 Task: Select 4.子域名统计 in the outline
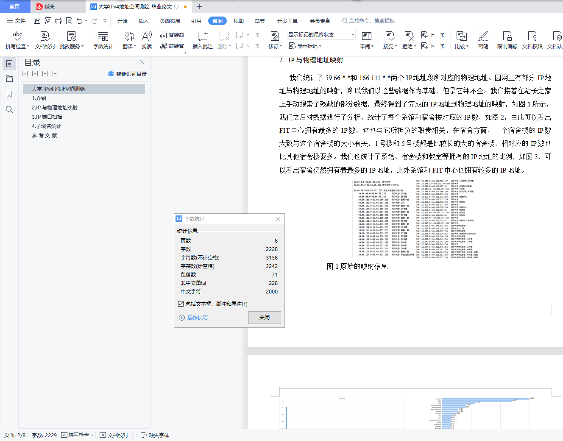[47, 126]
